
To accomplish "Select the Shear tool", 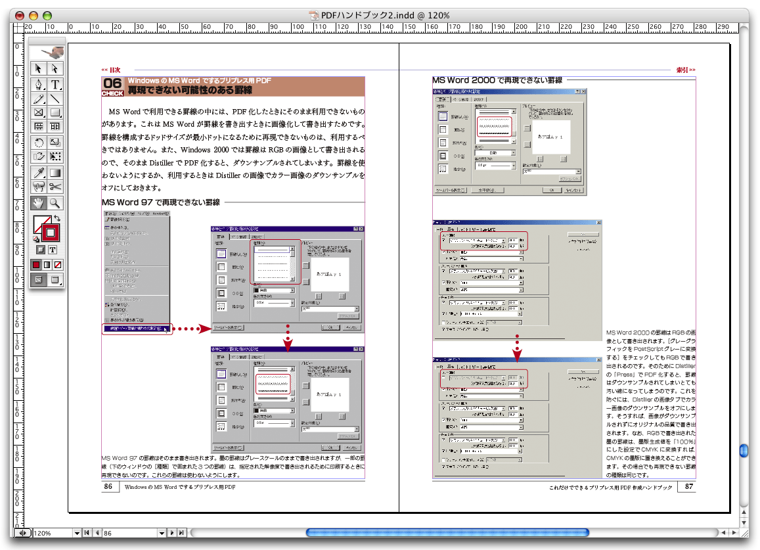I will pos(39,156).
